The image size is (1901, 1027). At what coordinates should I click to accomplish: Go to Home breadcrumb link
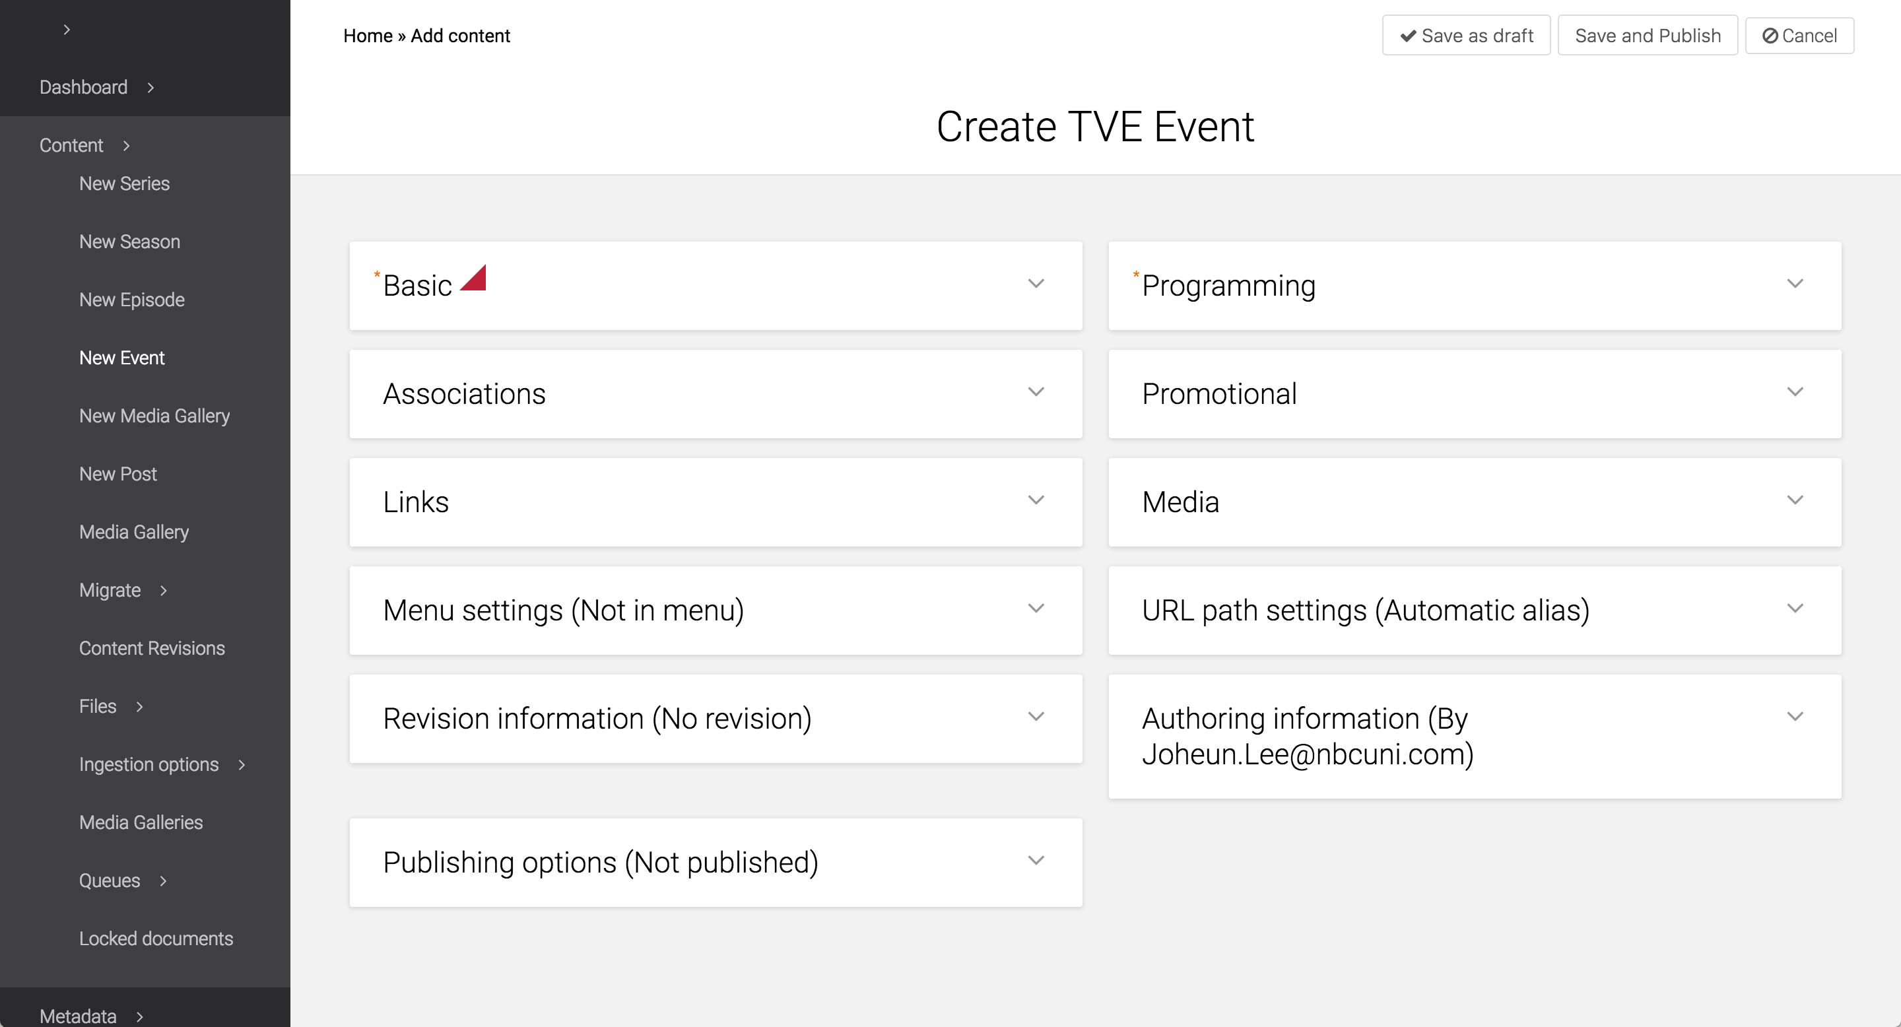click(368, 36)
